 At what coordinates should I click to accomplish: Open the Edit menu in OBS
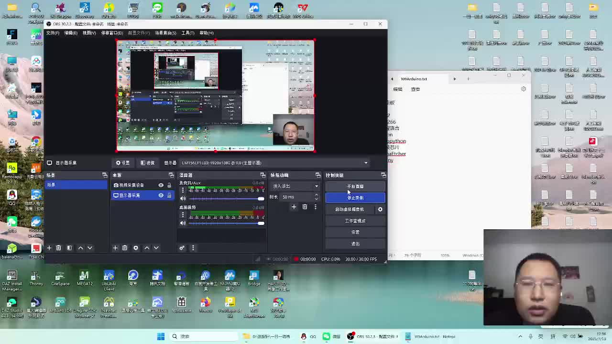tap(71, 33)
